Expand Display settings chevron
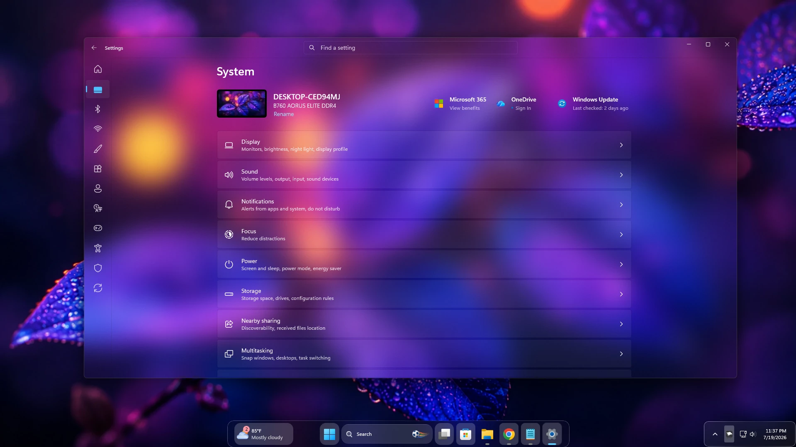The height and width of the screenshot is (447, 796). (x=621, y=145)
